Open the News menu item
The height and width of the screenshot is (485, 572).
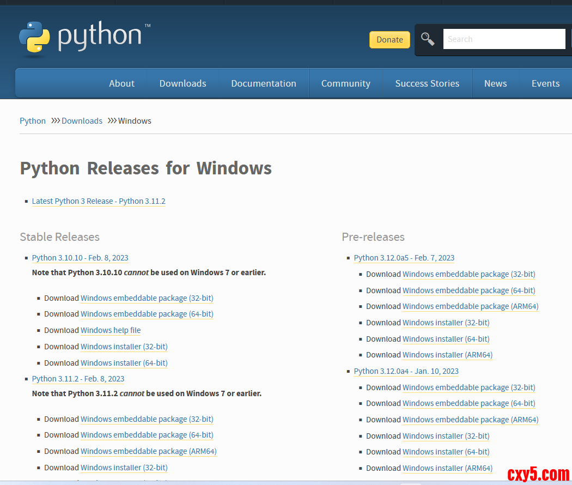click(x=495, y=83)
